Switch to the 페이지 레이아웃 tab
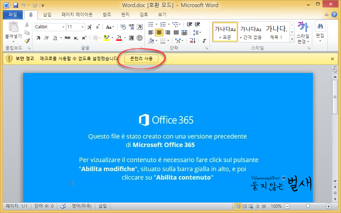This screenshot has height=213, width=341. pyautogui.click(x=77, y=15)
